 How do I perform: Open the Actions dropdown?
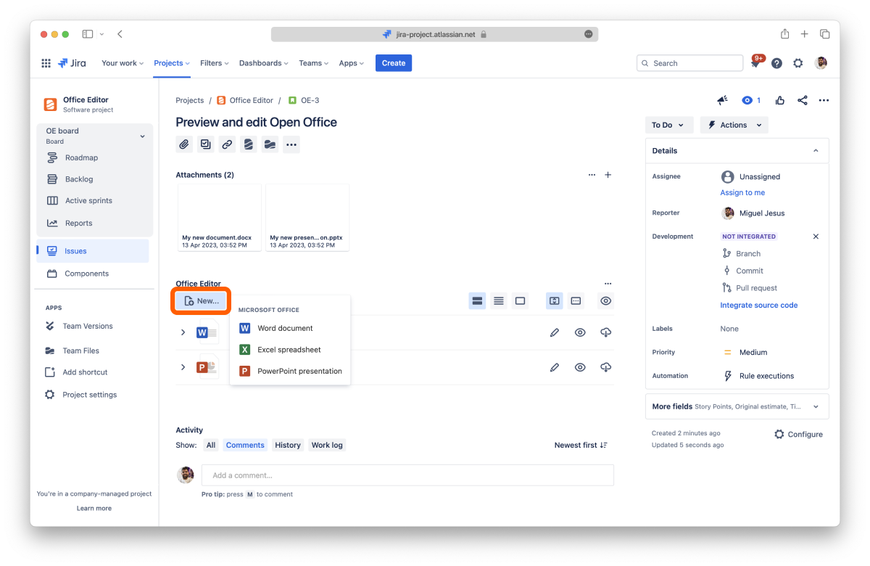point(734,125)
